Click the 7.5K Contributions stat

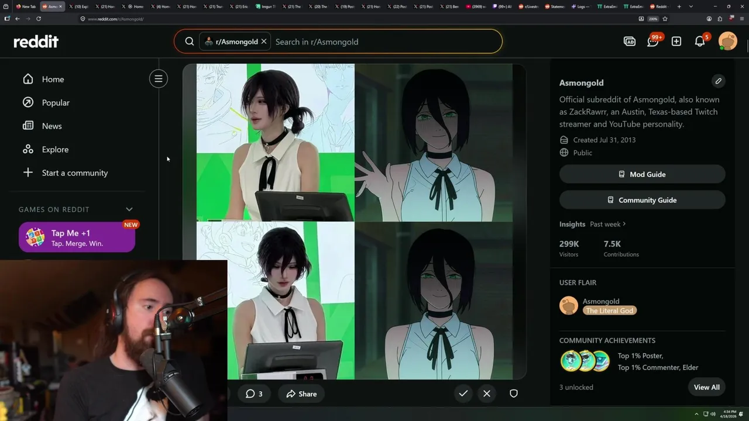pyautogui.click(x=621, y=249)
